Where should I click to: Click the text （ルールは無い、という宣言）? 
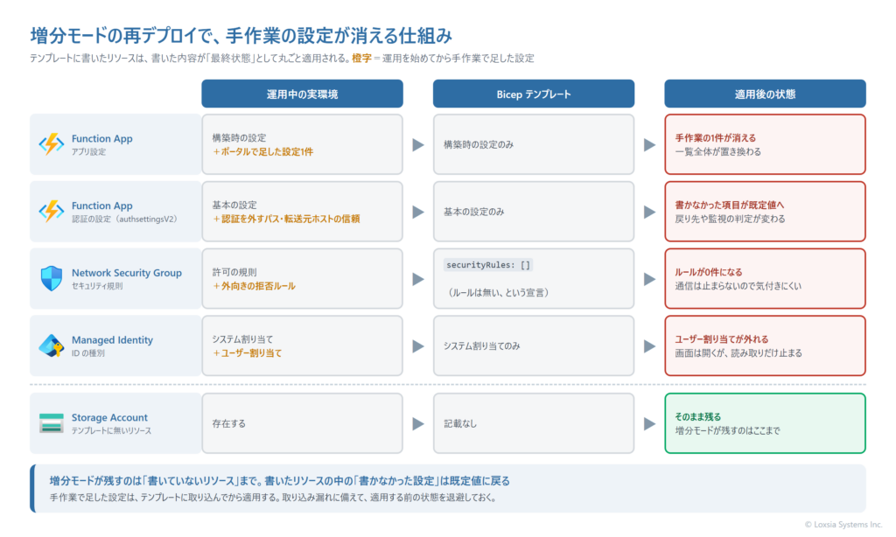498,292
